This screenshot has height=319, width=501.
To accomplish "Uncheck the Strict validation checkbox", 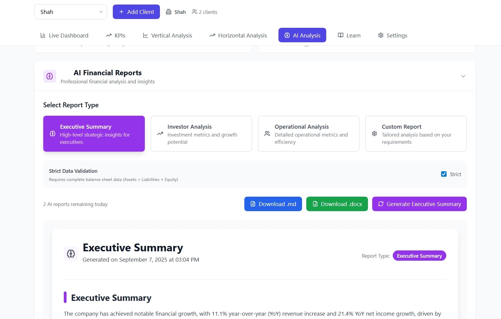I will tap(444, 174).
